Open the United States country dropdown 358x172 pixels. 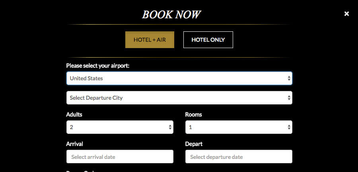click(179, 79)
